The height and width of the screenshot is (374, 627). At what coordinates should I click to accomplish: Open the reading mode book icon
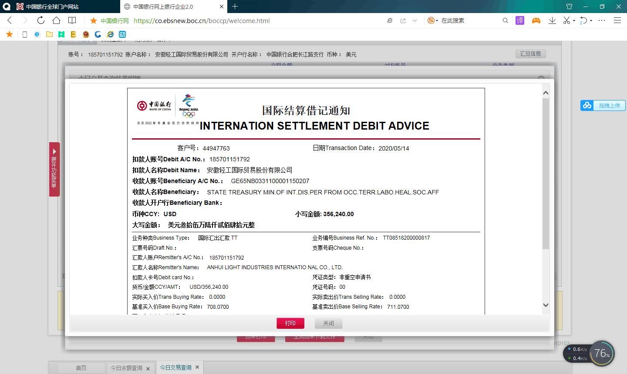coord(72,20)
